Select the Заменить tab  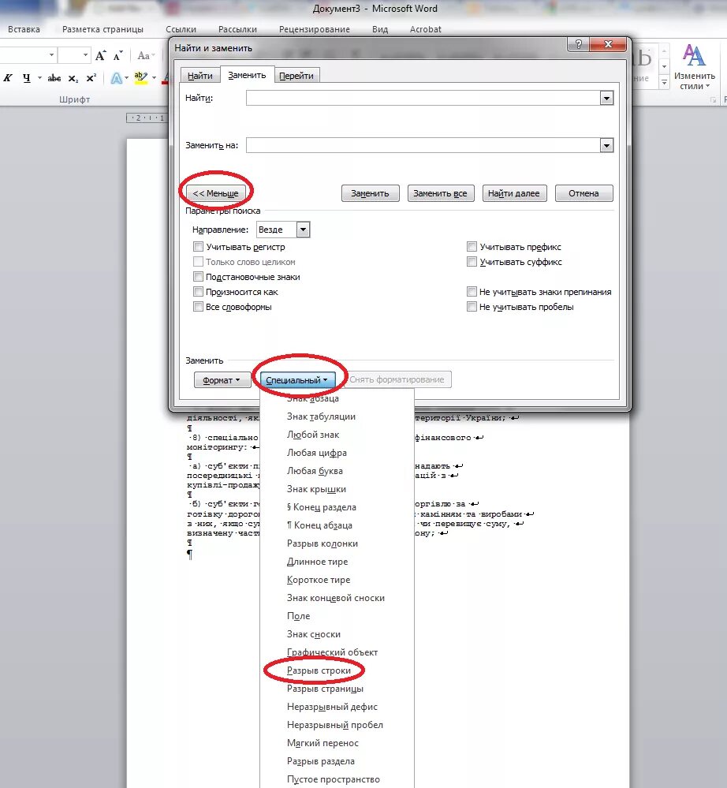(247, 75)
